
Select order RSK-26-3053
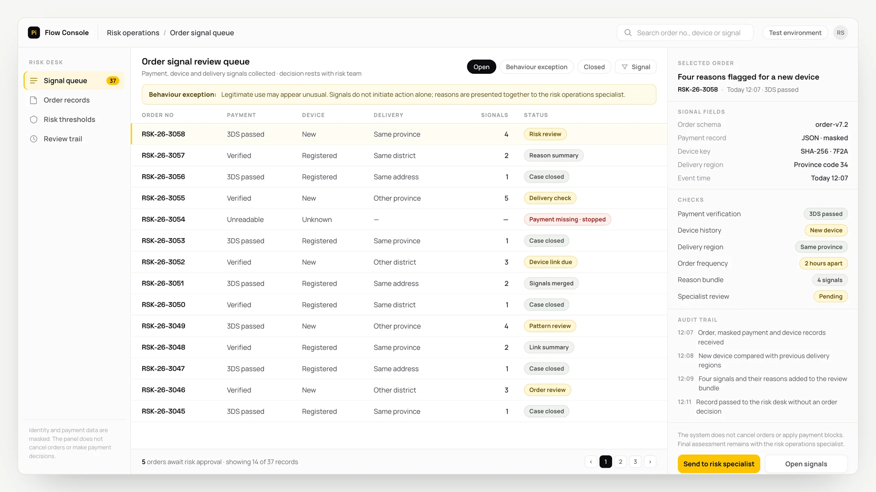tap(399, 241)
